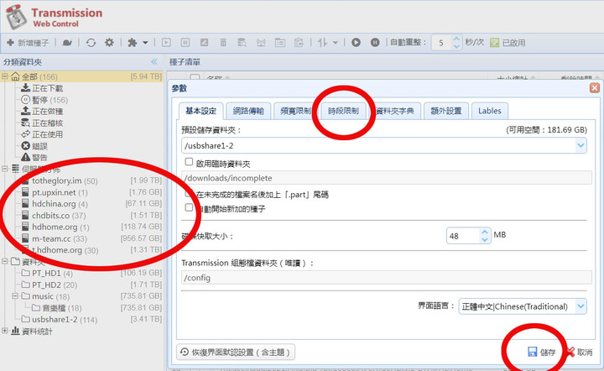
Task: Click the start all torrents play icon
Action: pos(356,43)
